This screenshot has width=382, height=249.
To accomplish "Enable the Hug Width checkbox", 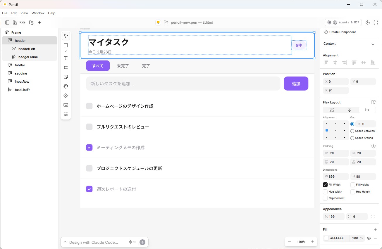I will [x=325, y=192].
